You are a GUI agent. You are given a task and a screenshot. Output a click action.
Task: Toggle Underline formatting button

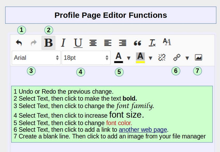78,43
